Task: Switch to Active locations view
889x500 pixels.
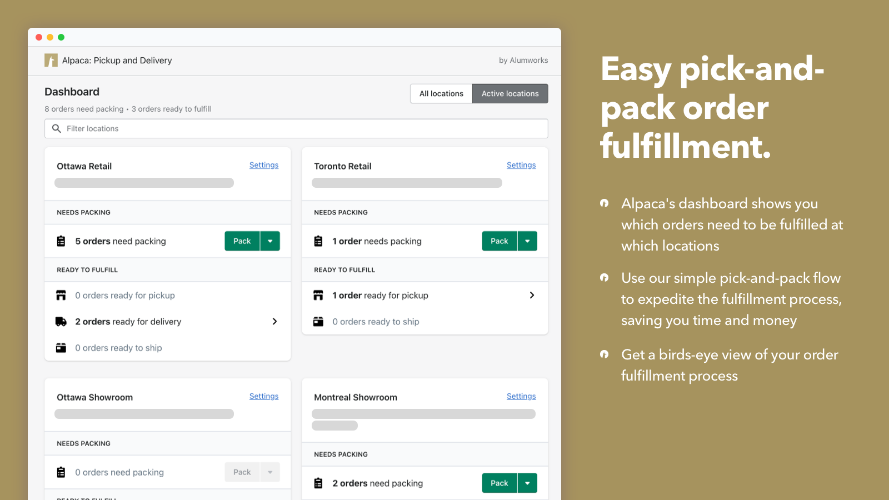Action: (510, 93)
